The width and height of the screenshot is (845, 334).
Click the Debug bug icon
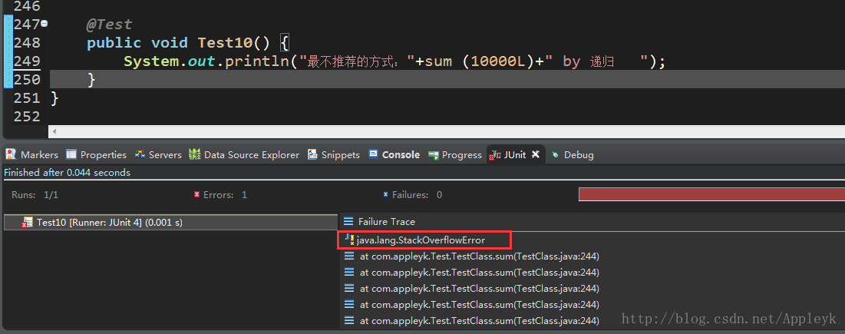[556, 154]
